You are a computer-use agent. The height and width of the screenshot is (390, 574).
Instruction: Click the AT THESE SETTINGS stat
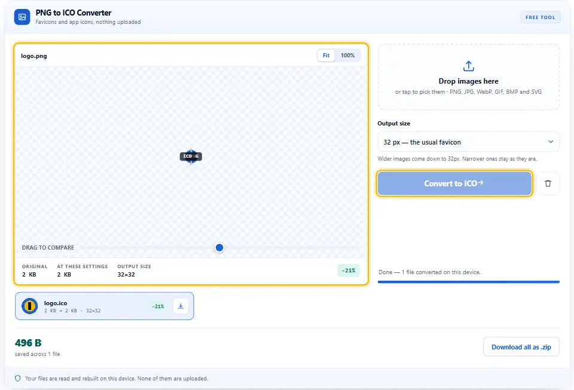(x=83, y=271)
